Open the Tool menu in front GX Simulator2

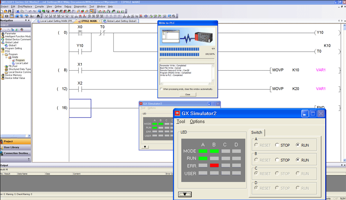(181, 121)
